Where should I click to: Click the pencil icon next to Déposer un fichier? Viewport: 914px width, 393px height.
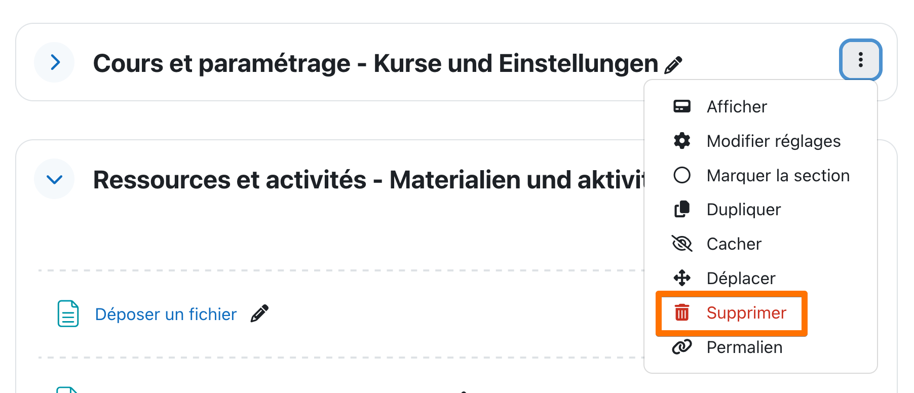[259, 313]
